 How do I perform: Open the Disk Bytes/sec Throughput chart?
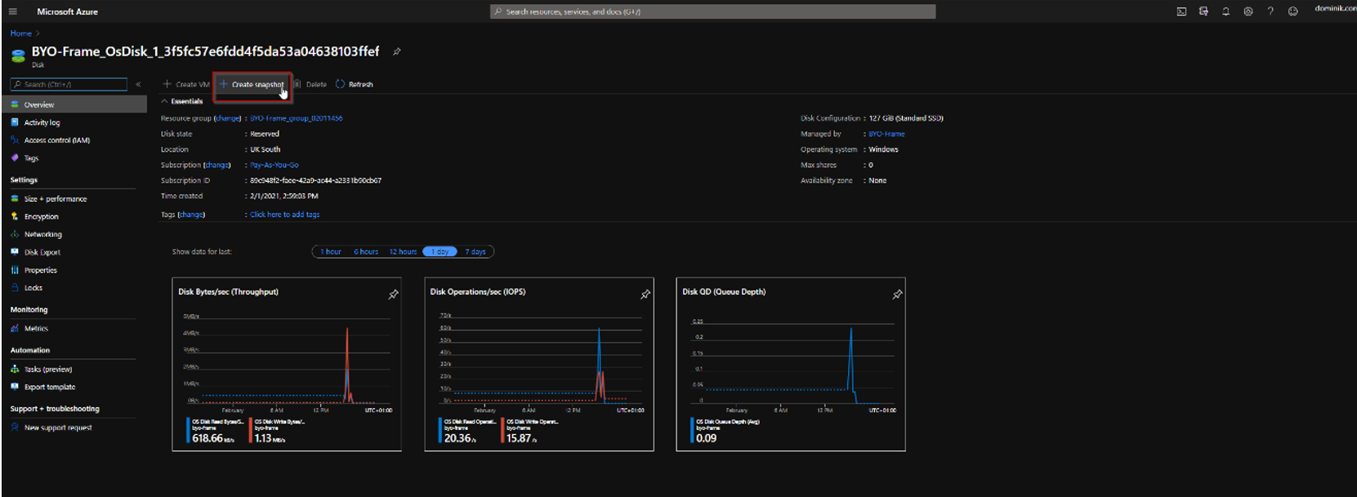pyautogui.click(x=287, y=364)
